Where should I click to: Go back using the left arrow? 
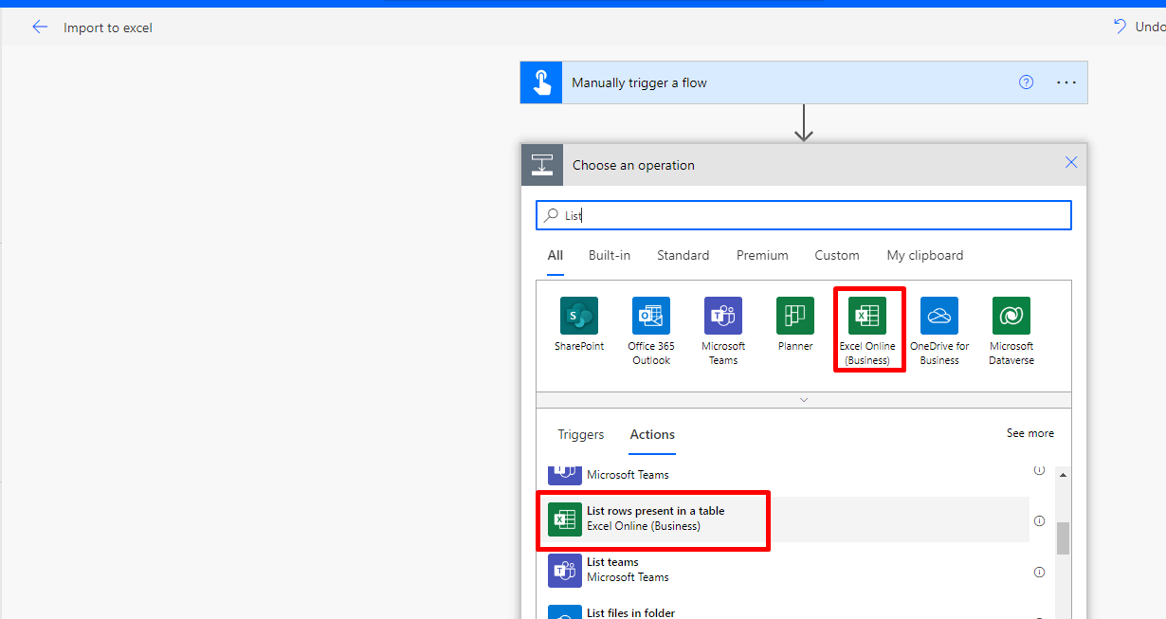click(x=40, y=27)
